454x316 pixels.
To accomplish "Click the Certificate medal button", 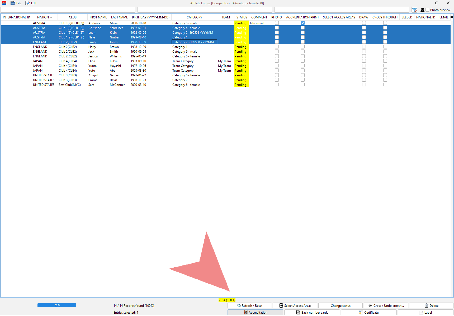I will coord(369,313).
